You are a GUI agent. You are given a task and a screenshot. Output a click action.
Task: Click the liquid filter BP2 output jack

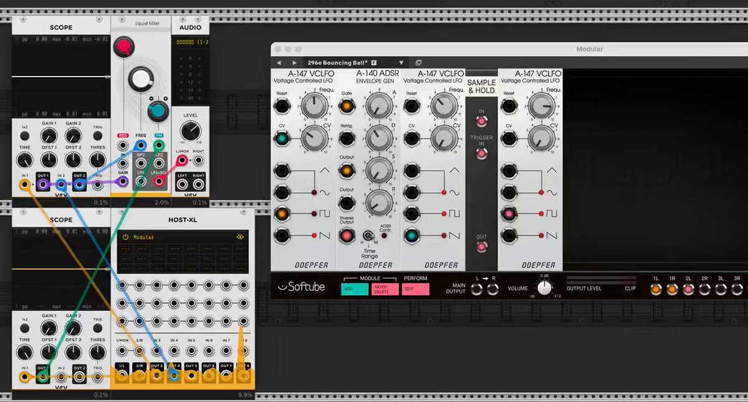(x=141, y=163)
